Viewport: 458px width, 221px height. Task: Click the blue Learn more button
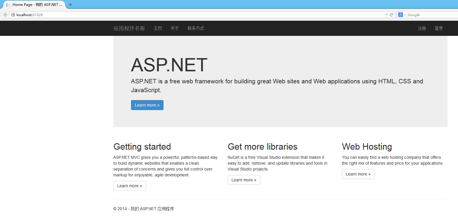coord(147,105)
